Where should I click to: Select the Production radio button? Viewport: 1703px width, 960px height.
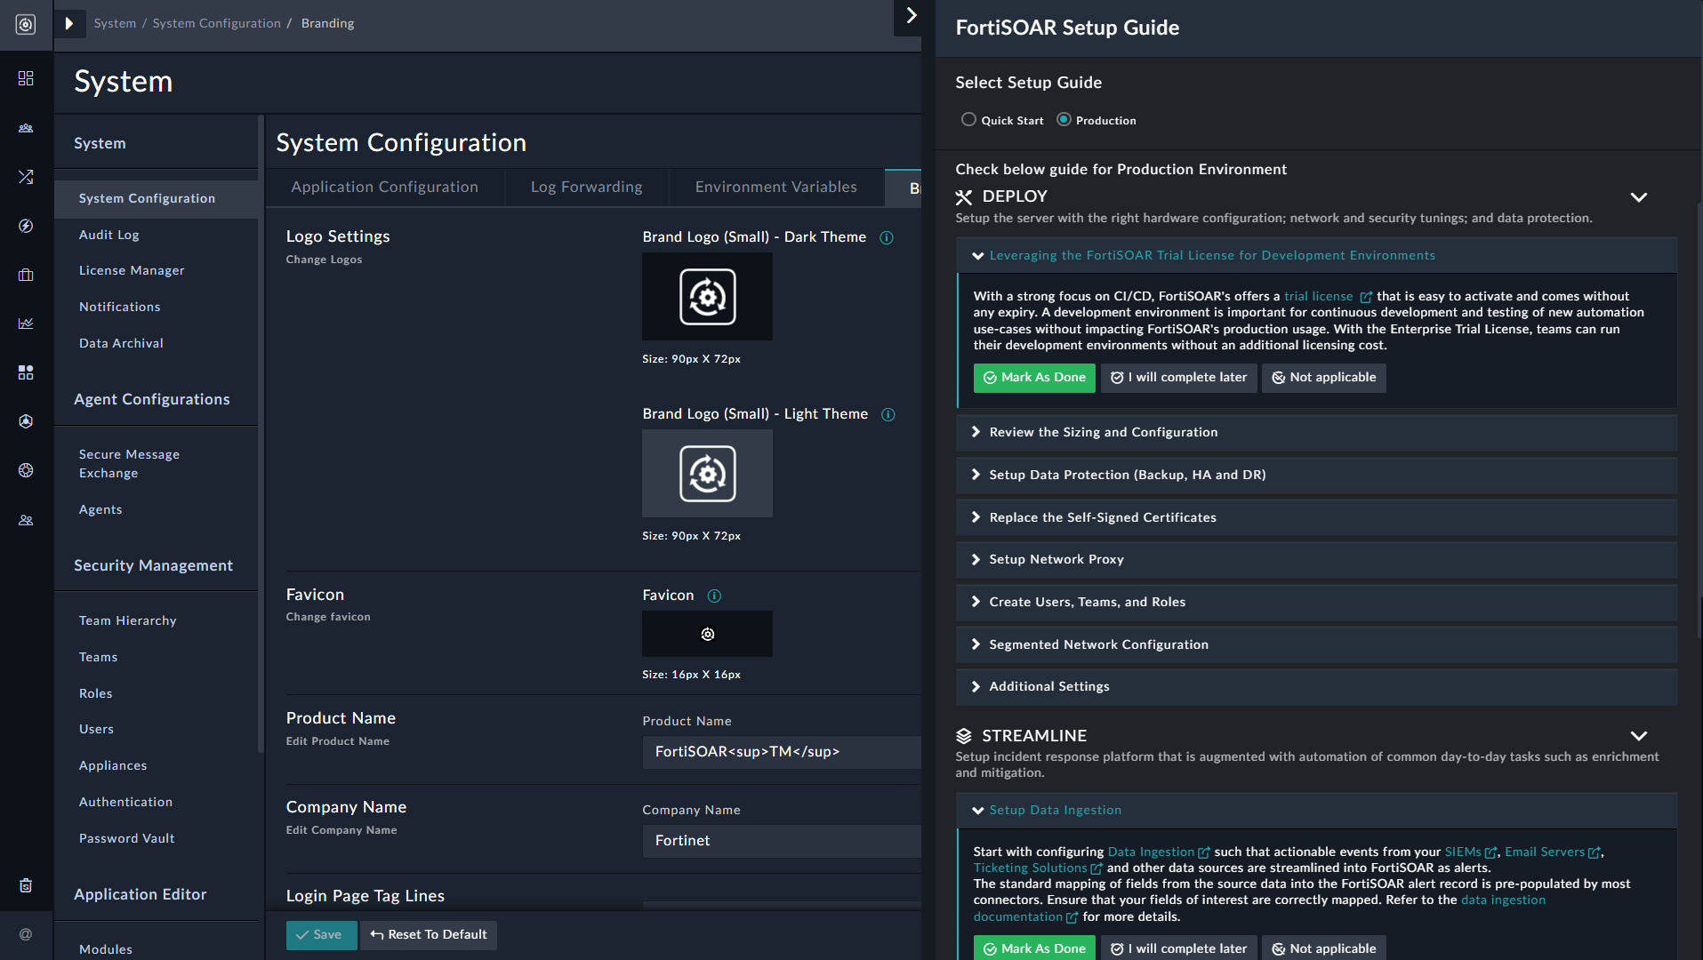(x=1064, y=119)
